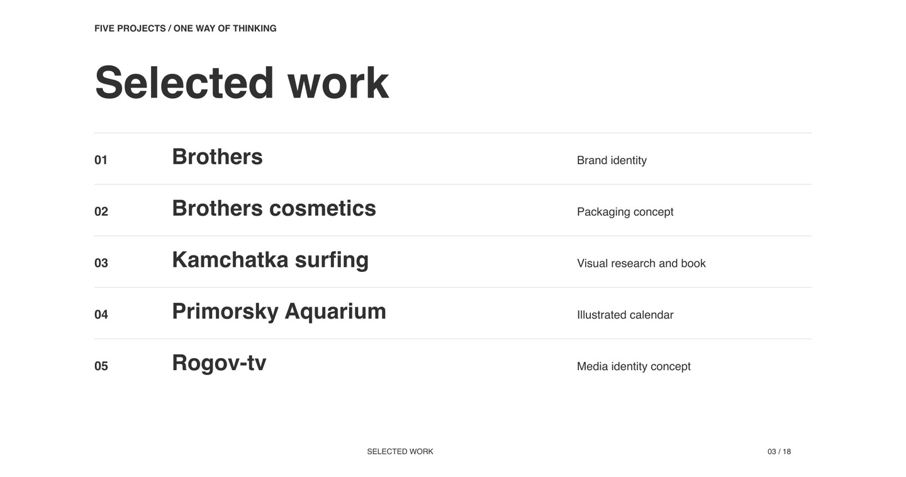Image resolution: width=906 pixels, height=477 pixels.
Task: Click the Visual research and book text
Action: (x=641, y=263)
